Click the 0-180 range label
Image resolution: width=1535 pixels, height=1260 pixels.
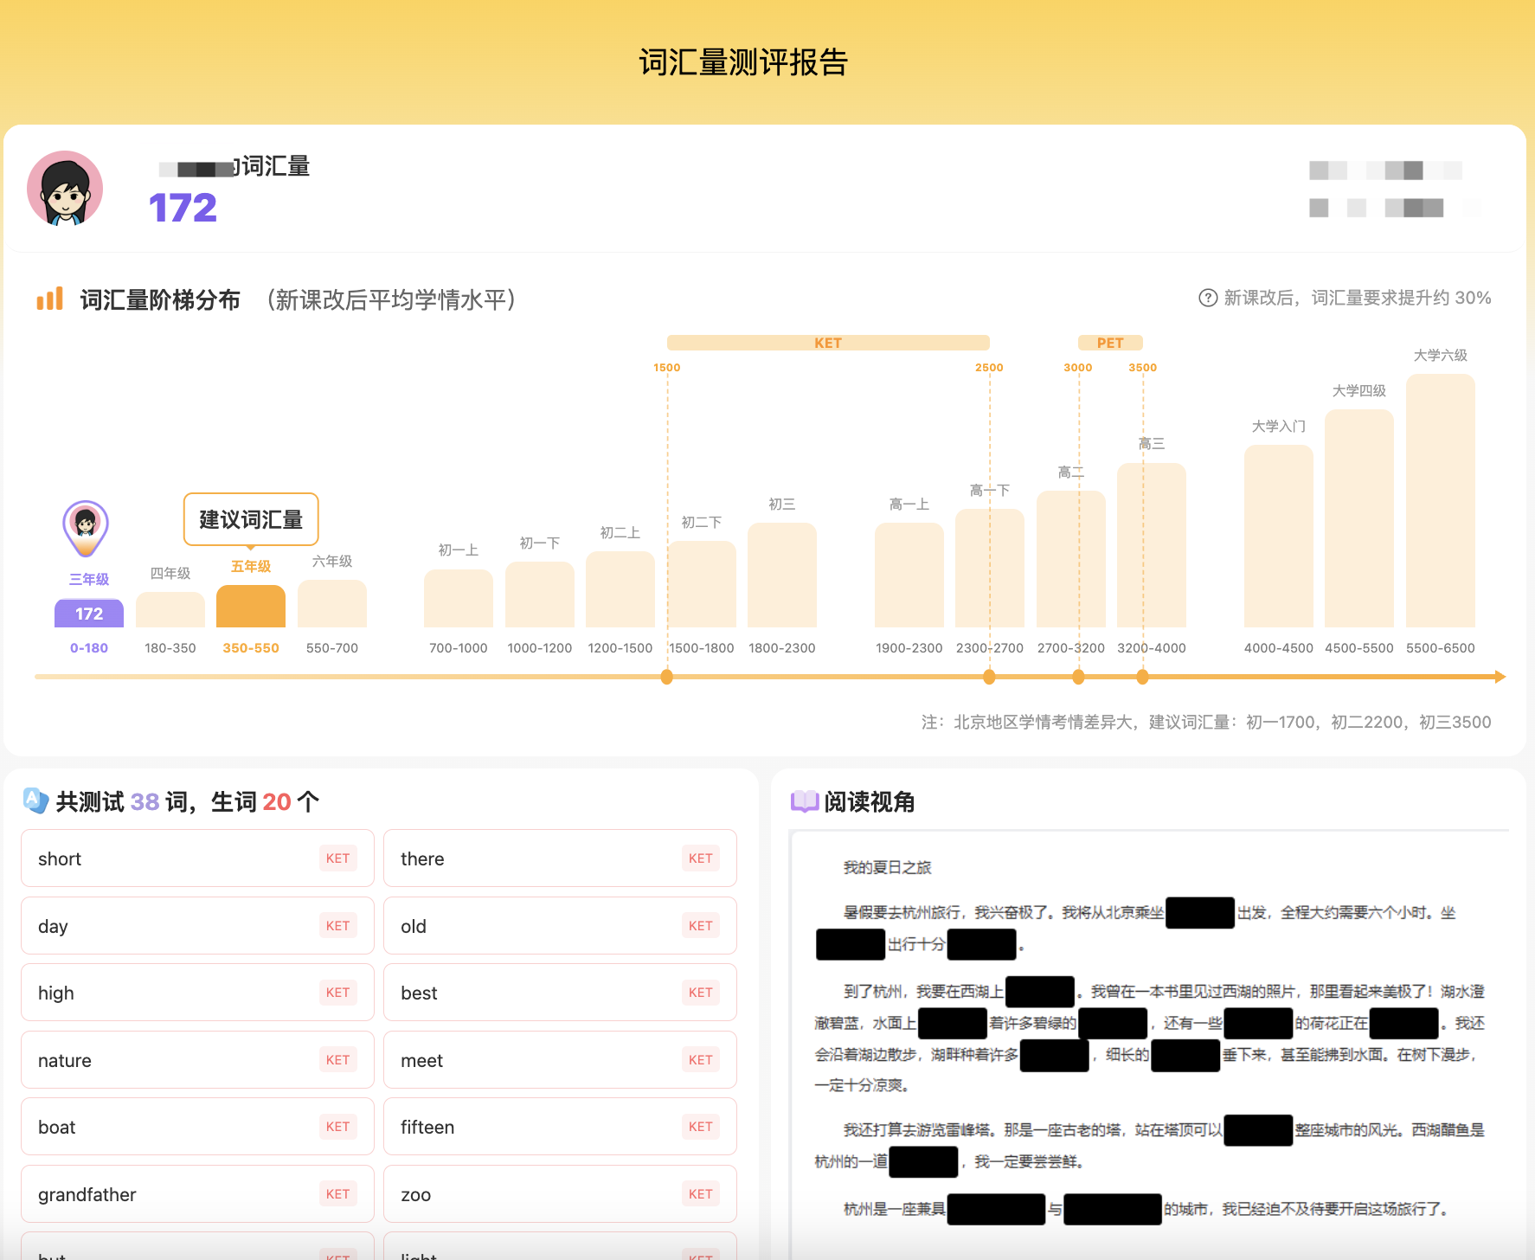point(89,648)
